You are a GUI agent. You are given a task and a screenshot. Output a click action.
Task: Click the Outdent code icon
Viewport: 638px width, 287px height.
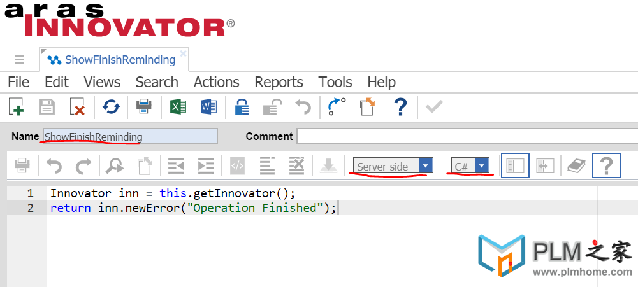(176, 165)
